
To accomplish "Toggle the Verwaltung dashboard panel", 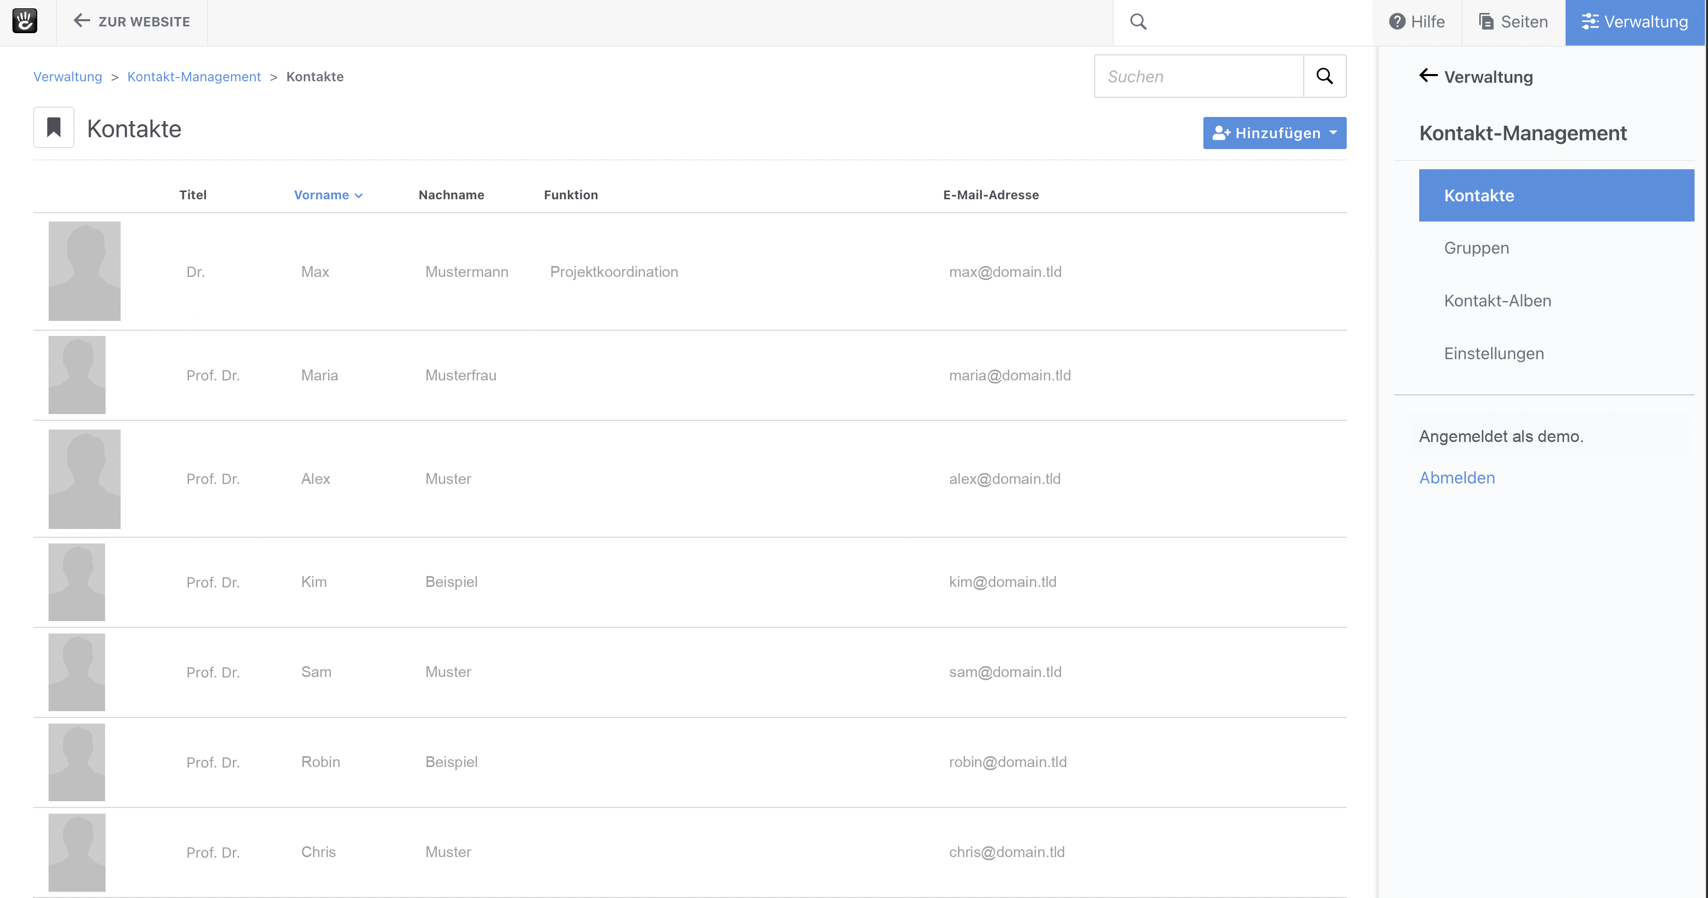I will coord(1635,22).
